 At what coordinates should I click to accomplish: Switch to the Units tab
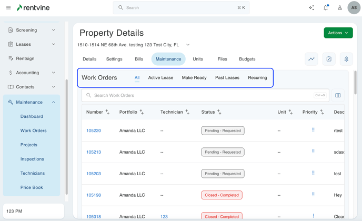click(x=198, y=59)
